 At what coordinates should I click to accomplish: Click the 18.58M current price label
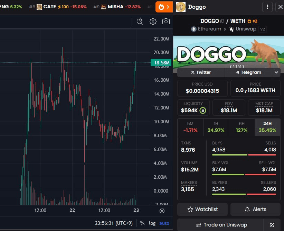(161, 63)
